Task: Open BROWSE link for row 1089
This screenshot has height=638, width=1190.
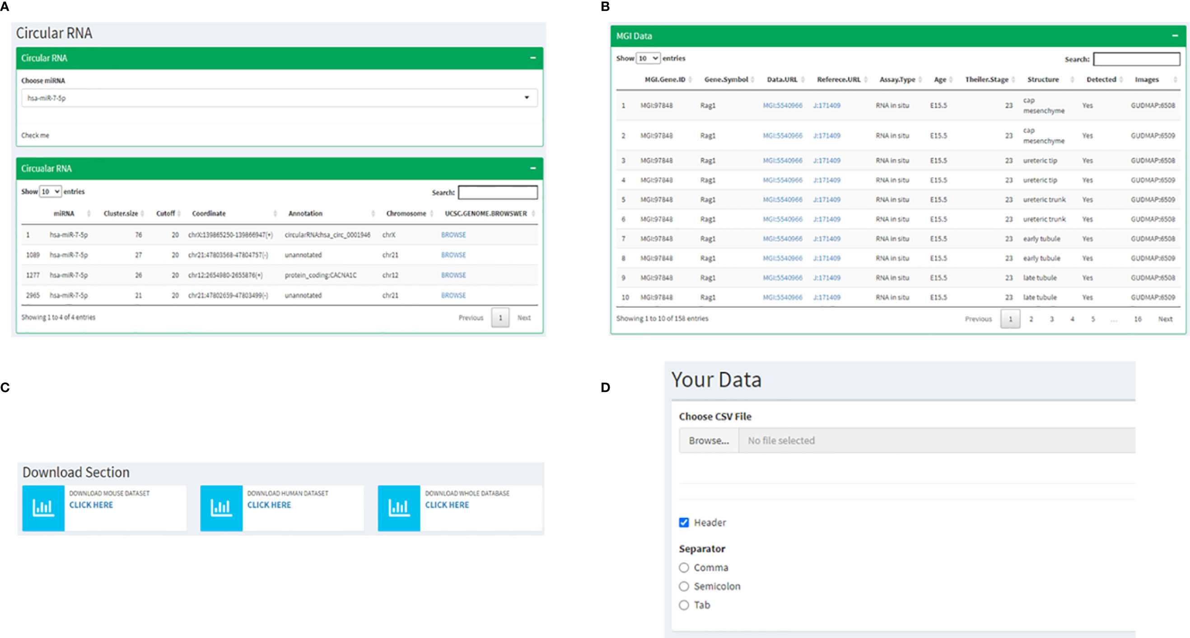Action: click(x=453, y=255)
